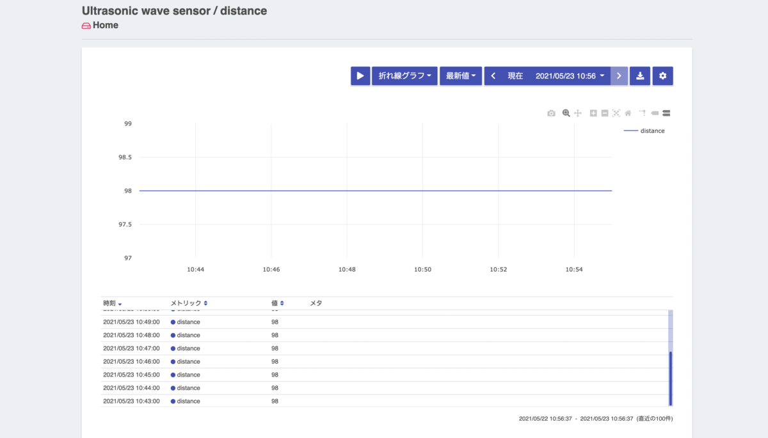
Task: Start live playback with play button
Action: tap(360, 75)
